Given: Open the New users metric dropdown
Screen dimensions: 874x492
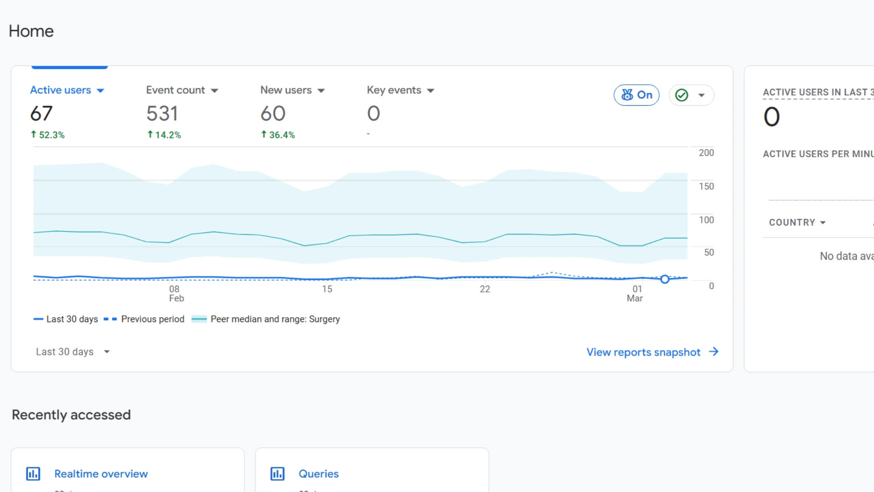Looking at the screenshot, I should [321, 91].
